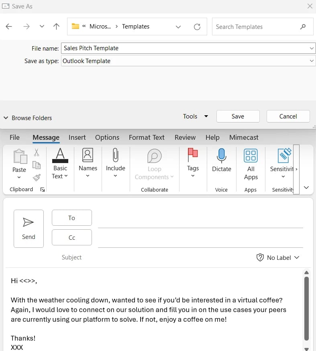The width and height of the screenshot is (316, 351).
Task: Expand Browse Folders section
Action: click(x=28, y=118)
